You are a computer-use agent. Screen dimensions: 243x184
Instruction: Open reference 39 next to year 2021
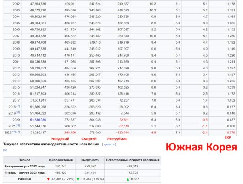click(x=18, y=125)
